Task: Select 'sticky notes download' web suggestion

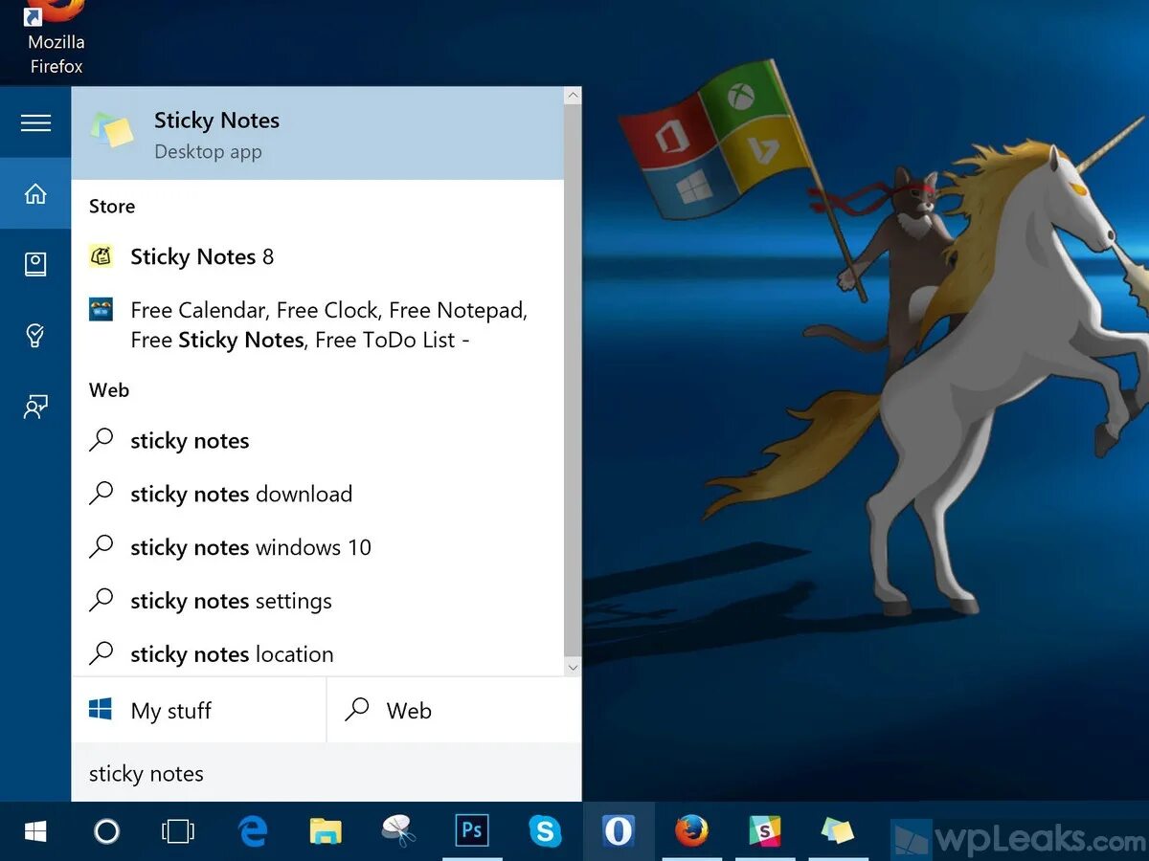Action: click(x=318, y=495)
